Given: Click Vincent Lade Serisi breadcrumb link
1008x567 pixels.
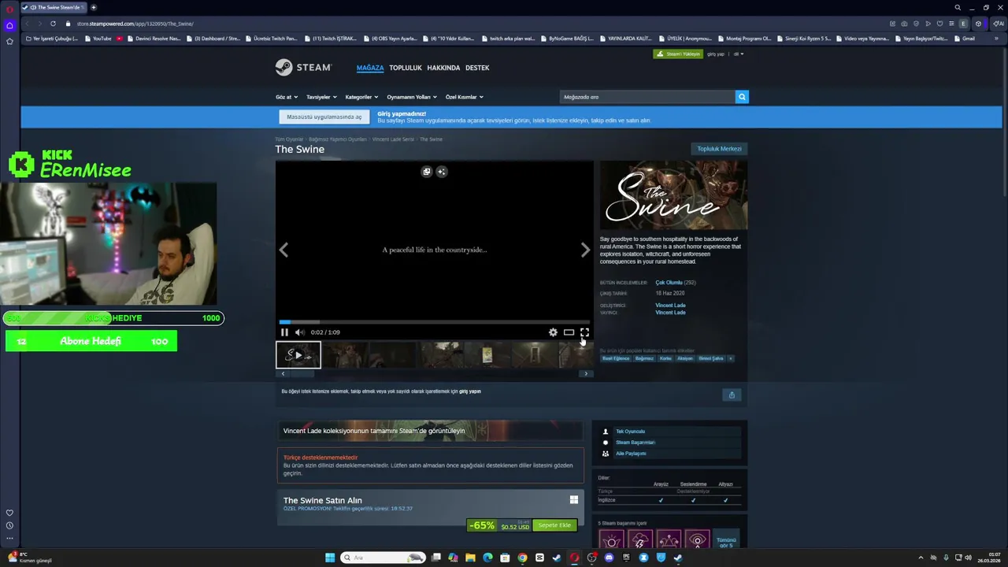Looking at the screenshot, I should tap(393, 139).
